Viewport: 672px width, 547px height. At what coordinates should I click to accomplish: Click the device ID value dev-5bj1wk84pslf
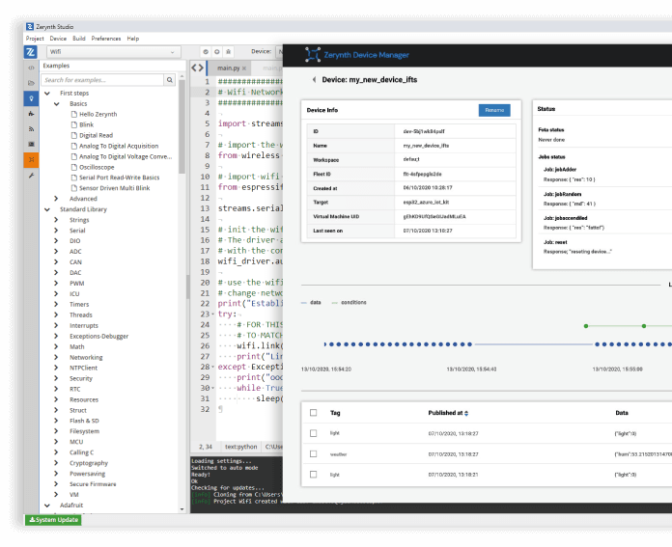(x=424, y=131)
